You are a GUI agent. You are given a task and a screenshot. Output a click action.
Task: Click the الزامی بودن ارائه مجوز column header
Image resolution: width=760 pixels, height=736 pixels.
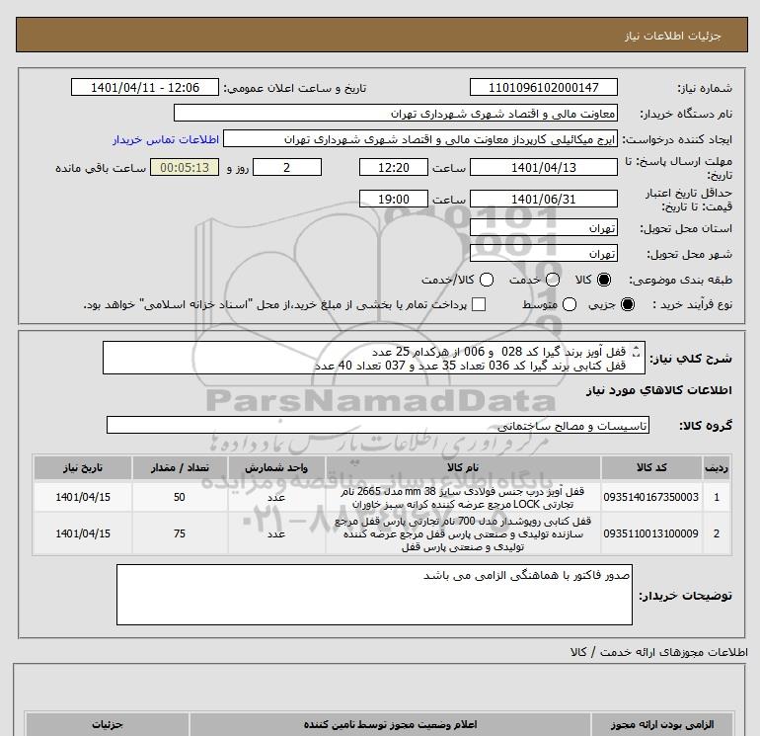click(662, 725)
